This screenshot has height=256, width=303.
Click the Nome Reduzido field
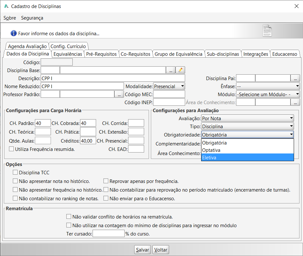[82, 86]
